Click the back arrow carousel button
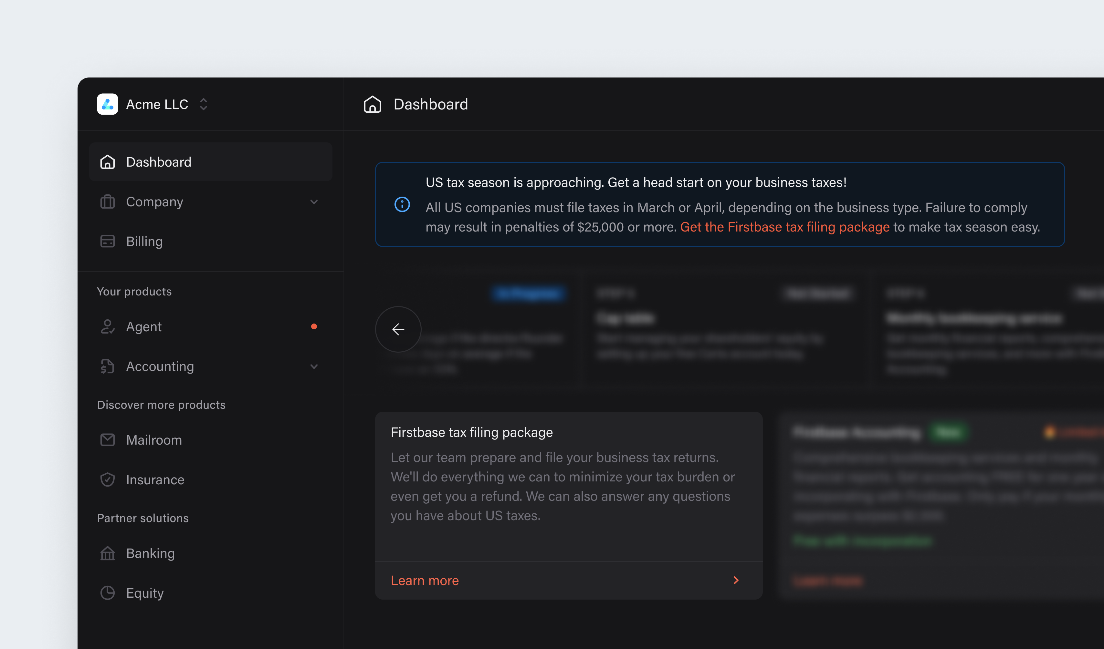This screenshot has width=1104, height=649. click(398, 329)
